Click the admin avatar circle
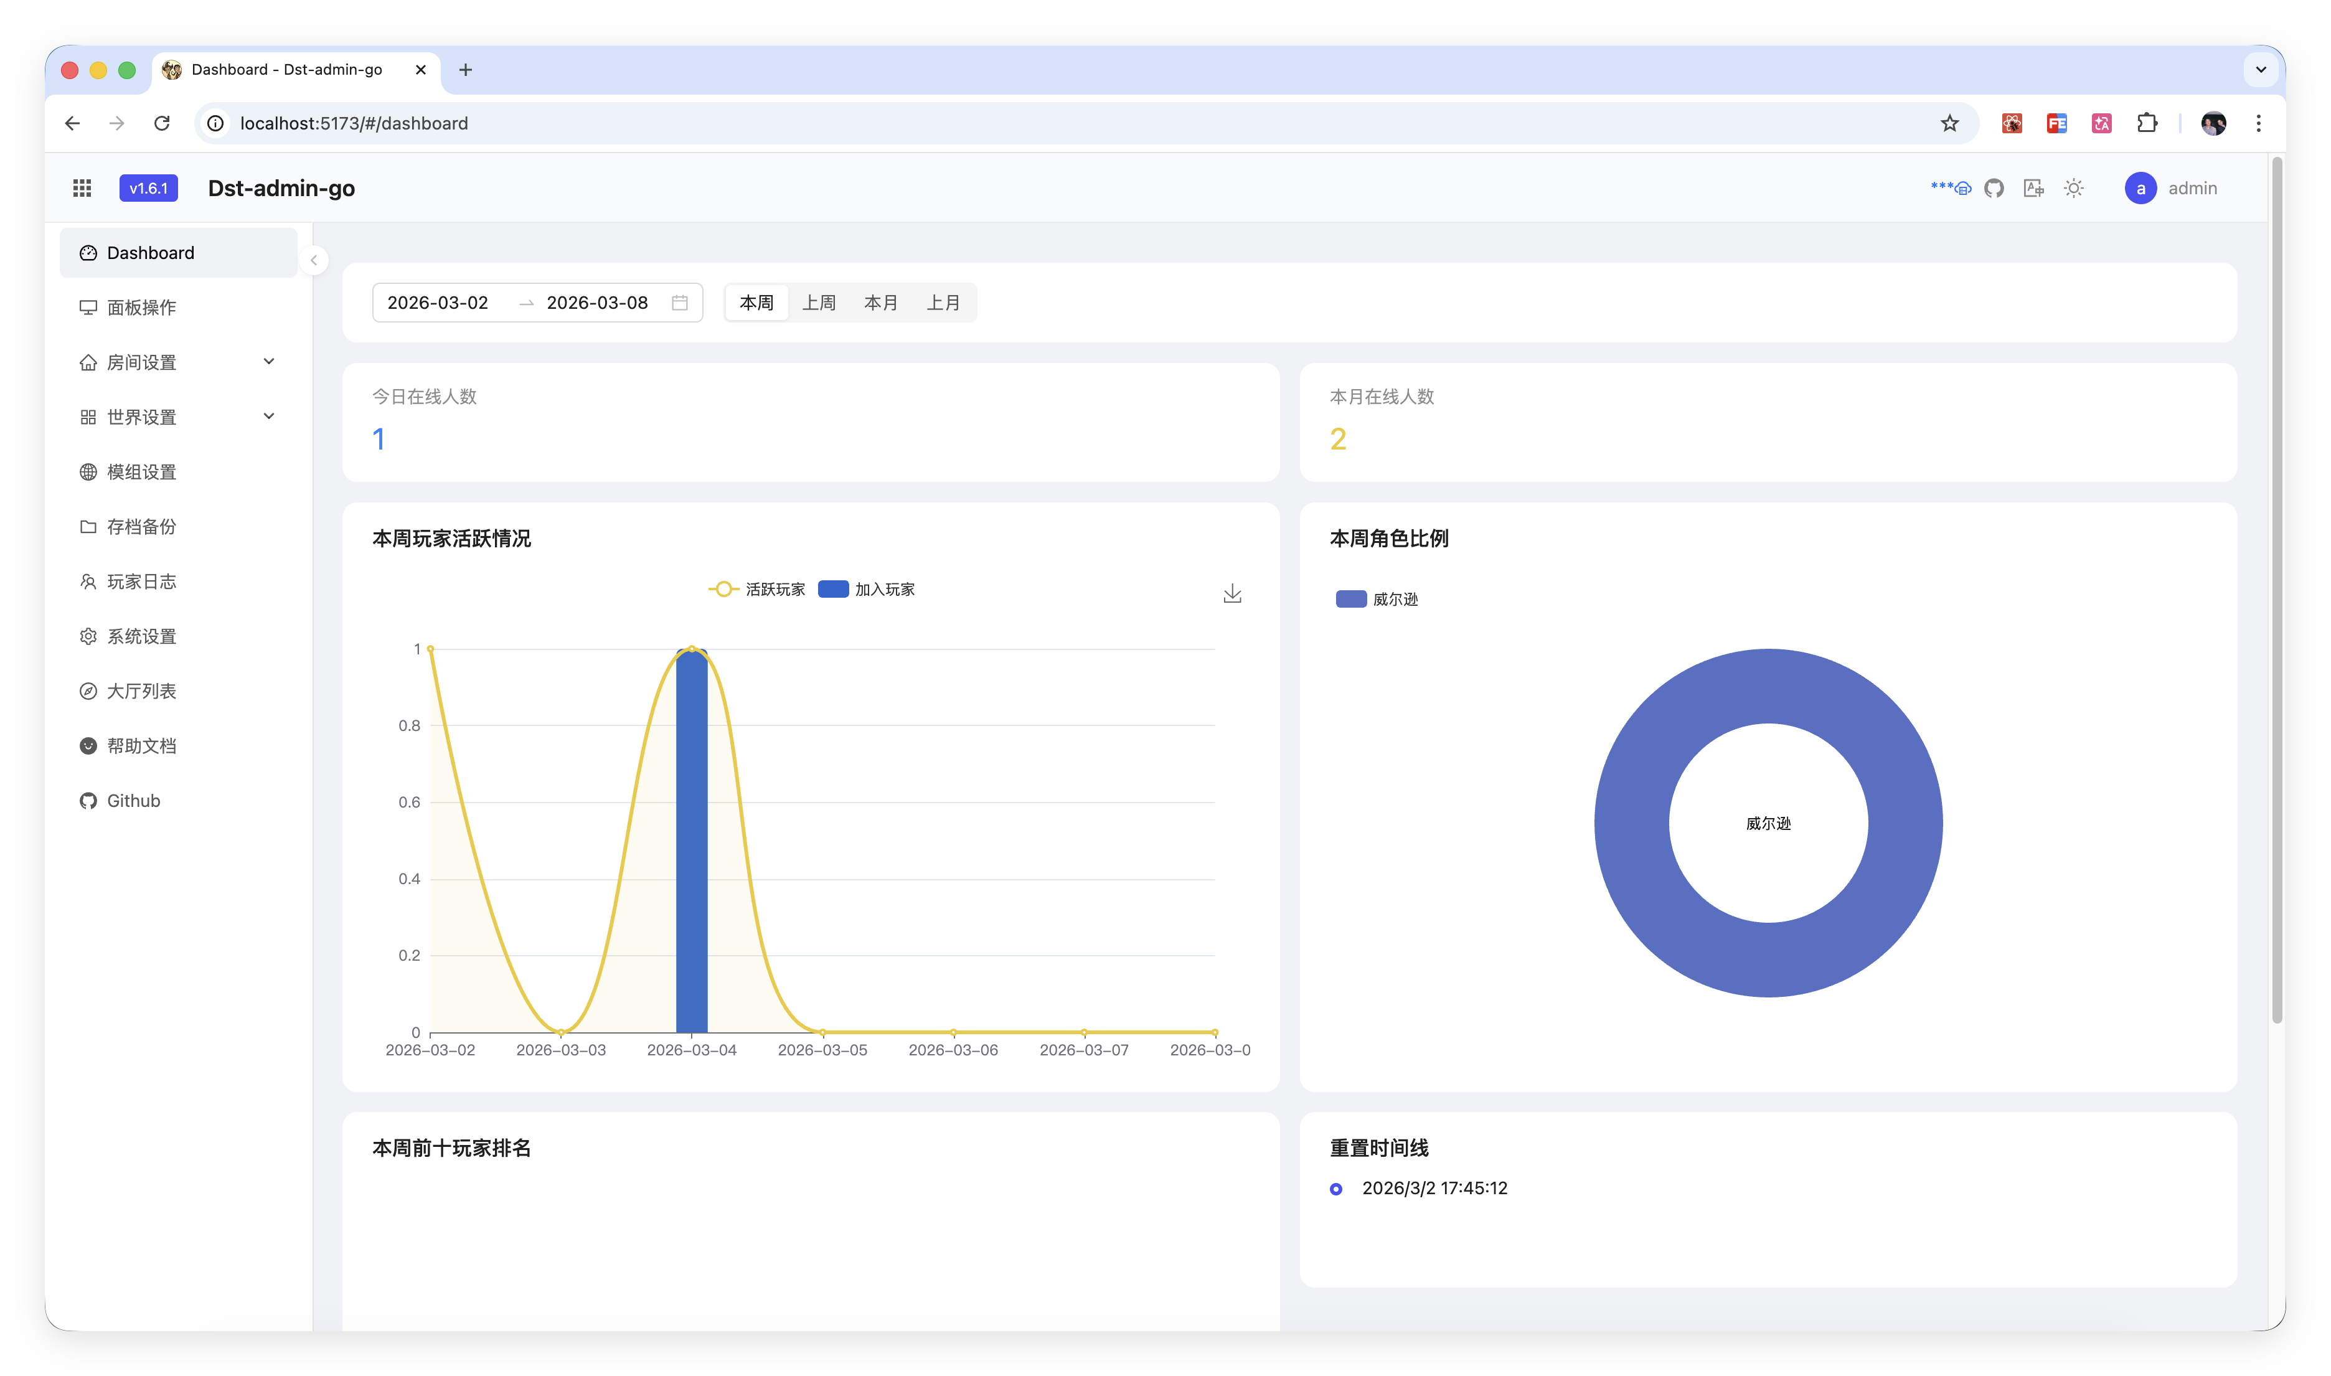The image size is (2331, 1376). 2140,188
